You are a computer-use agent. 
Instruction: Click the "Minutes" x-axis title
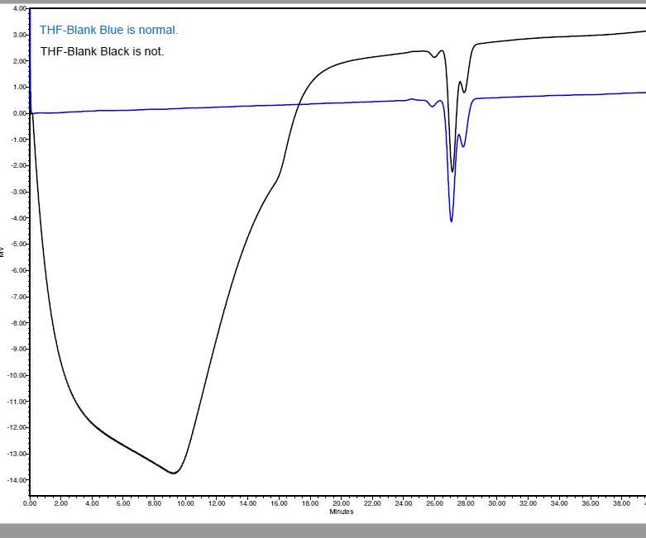pyautogui.click(x=341, y=512)
